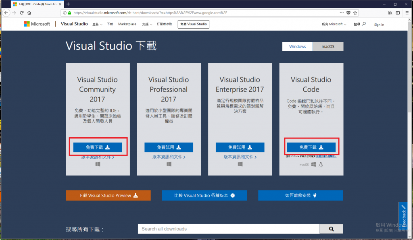The height and width of the screenshot is (240, 413).
Task: Bookmark this page with the star icon
Action: 355,12
